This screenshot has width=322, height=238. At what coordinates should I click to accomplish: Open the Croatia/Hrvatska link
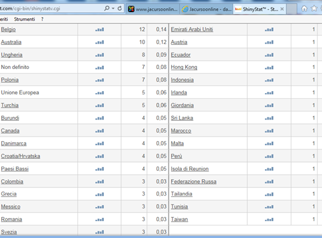pos(20,156)
